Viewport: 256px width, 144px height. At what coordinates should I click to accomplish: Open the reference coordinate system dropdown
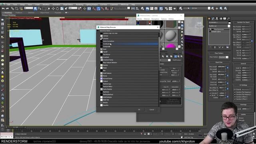point(73,8)
